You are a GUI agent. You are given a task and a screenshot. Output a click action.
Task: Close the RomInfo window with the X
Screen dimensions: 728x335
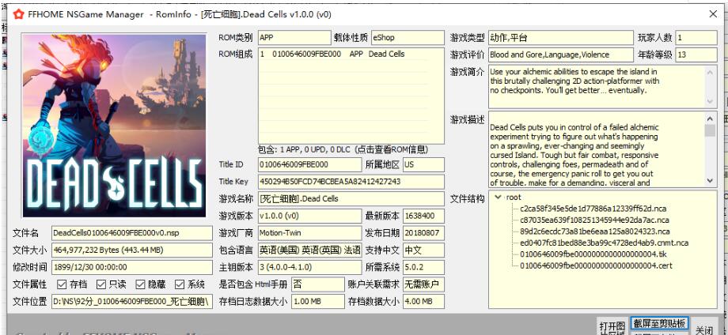click(x=713, y=14)
